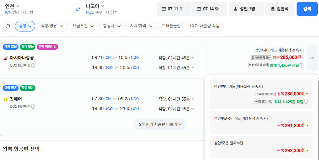
Task: Click the refresh filters icon
Action: point(8,26)
